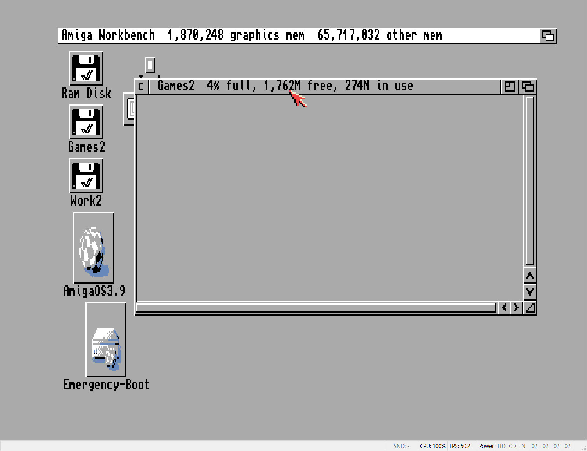Image resolution: width=587 pixels, height=451 pixels.
Task: Click the HD indicator in the emulator status bar
Action: tap(501, 446)
